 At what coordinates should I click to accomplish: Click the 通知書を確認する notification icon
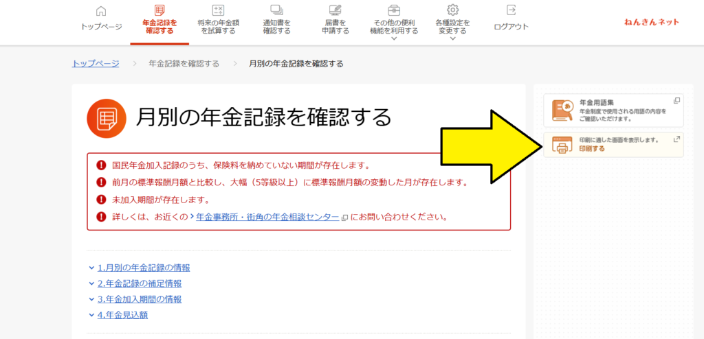[x=276, y=10]
